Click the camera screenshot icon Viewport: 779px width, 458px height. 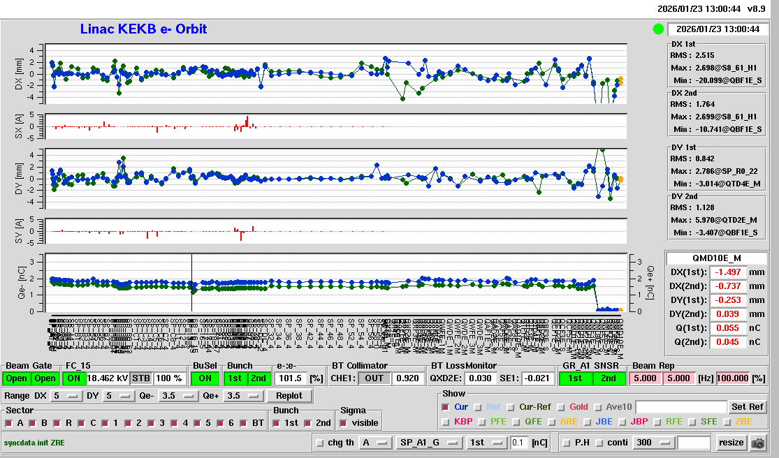[758, 443]
